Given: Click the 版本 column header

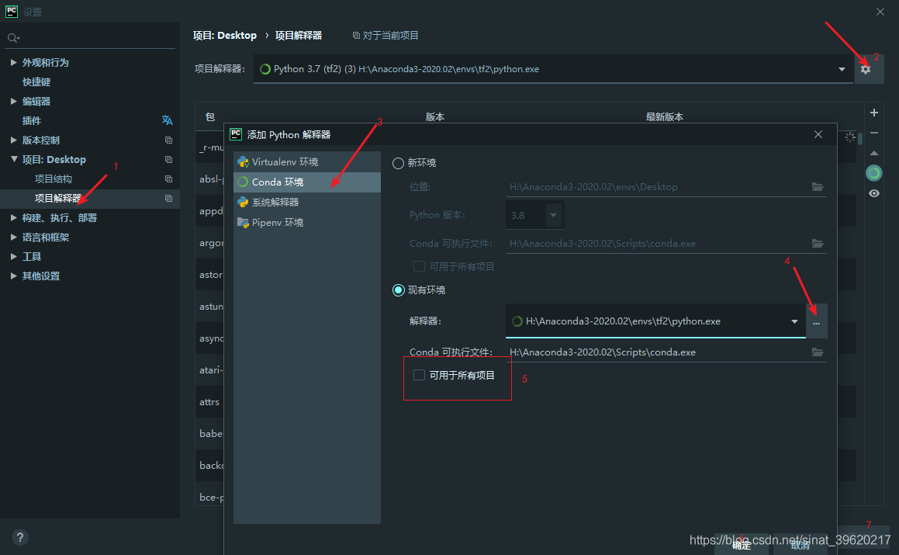Looking at the screenshot, I should 435,116.
